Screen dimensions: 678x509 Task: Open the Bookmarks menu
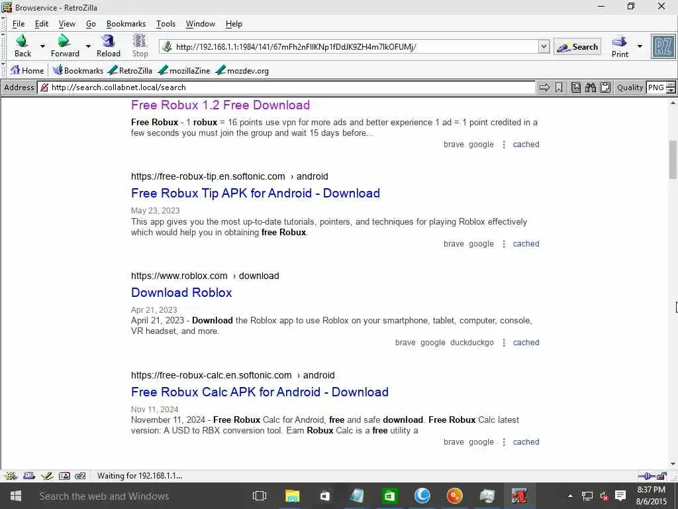[126, 24]
